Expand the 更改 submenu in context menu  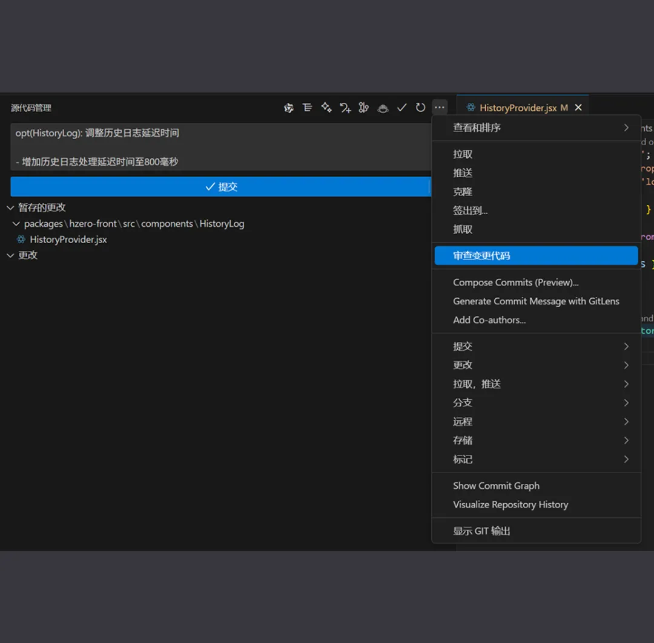pos(537,365)
